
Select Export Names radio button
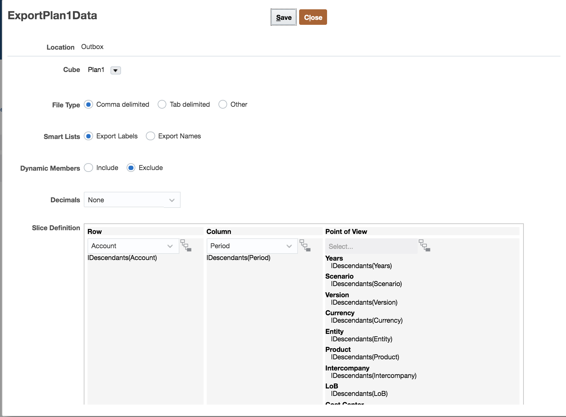pos(150,136)
